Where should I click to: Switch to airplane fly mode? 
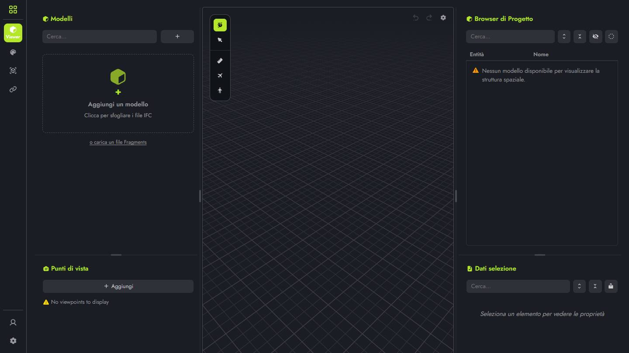pyautogui.click(x=220, y=76)
